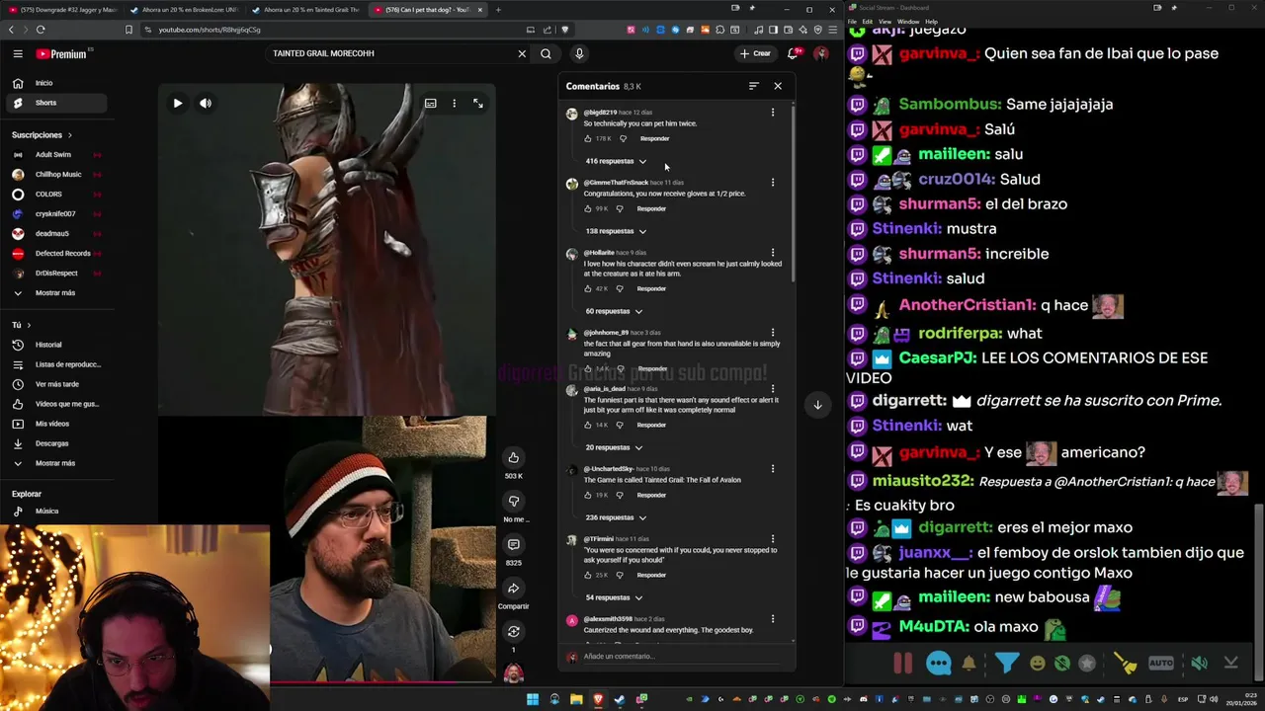Like the @Hollarite comment
This screenshot has width=1265, height=711.
(588, 288)
